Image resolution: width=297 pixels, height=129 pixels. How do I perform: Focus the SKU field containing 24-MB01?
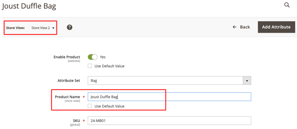point(169,121)
